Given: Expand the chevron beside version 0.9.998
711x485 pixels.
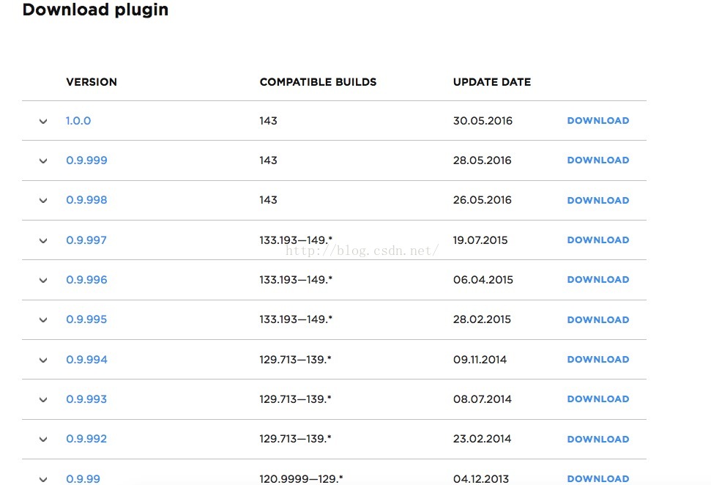Looking at the screenshot, I should (43, 201).
